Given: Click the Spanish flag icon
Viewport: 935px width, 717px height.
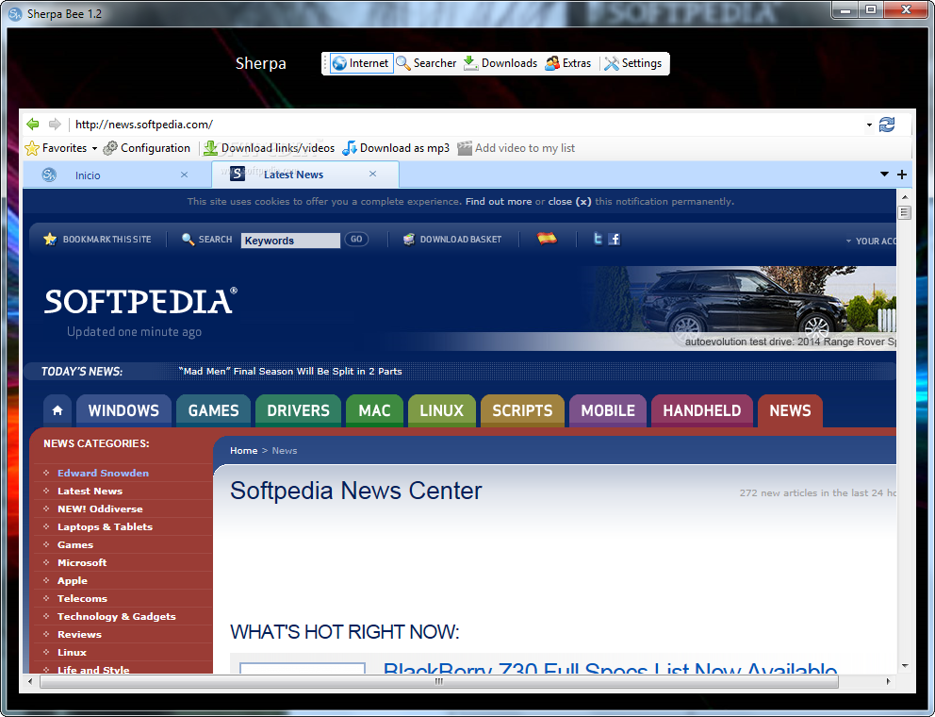Looking at the screenshot, I should 547,238.
